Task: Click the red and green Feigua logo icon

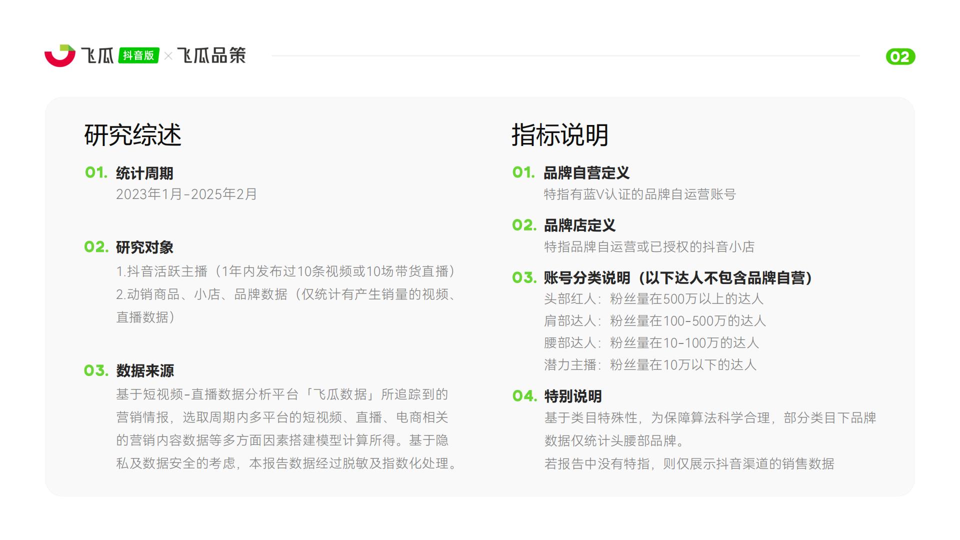Action: click(60, 55)
